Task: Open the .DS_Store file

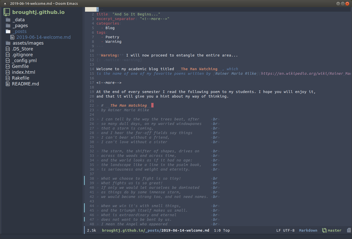Action: pos(23,49)
